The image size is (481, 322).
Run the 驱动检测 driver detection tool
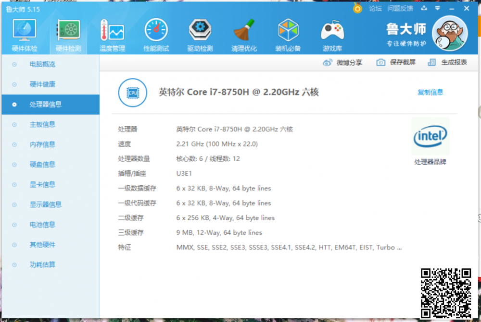point(200,34)
